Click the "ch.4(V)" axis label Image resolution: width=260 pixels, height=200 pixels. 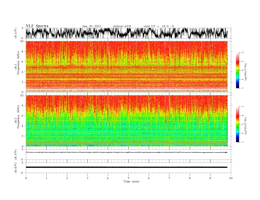[x=16, y=168]
